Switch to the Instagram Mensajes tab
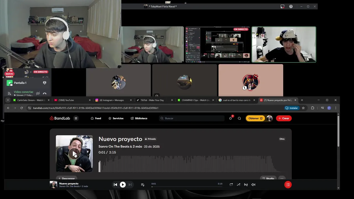The height and width of the screenshot is (199, 354). (x=113, y=100)
